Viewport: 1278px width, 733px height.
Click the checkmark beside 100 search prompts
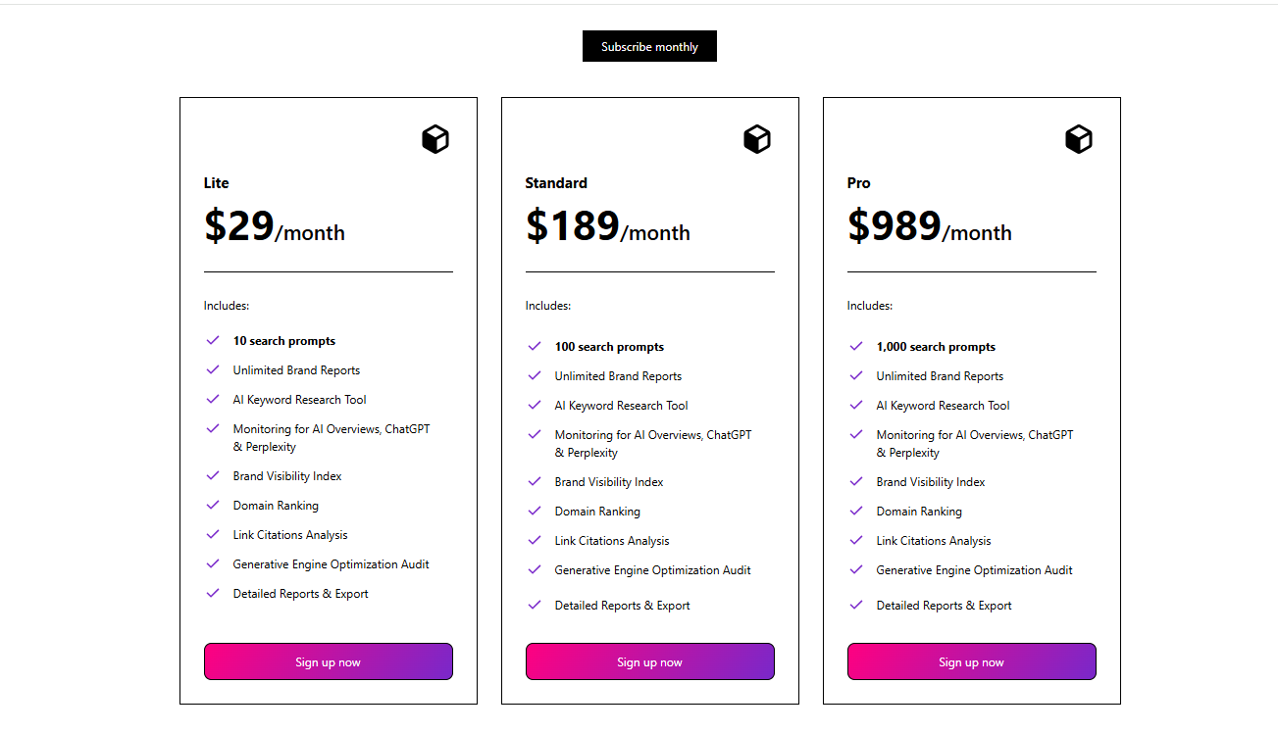535,345
